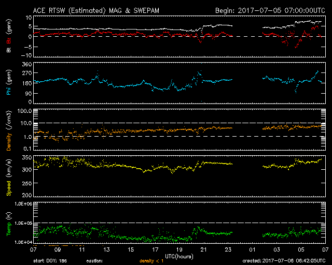Image resolution: width=332 pixels, height=265 pixels.
Task: Select the start DOY: 186 text
Action: click(50, 261)
